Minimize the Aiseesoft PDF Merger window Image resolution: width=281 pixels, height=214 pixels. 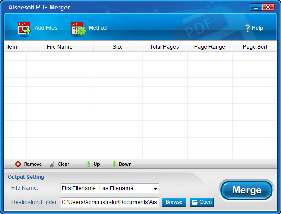pyautogui.click(x=256, y=7)
